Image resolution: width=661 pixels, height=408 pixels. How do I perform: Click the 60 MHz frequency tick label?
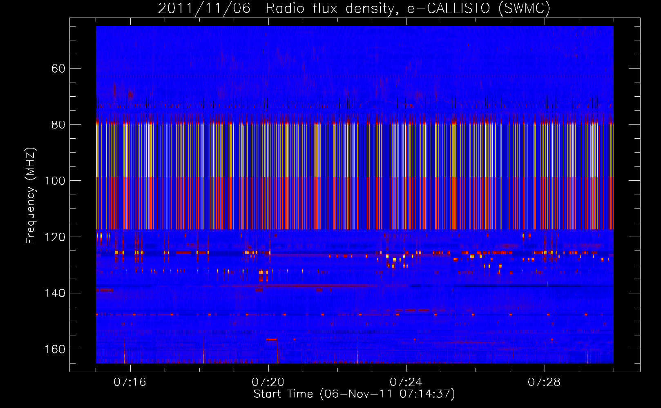click(58, 69)
